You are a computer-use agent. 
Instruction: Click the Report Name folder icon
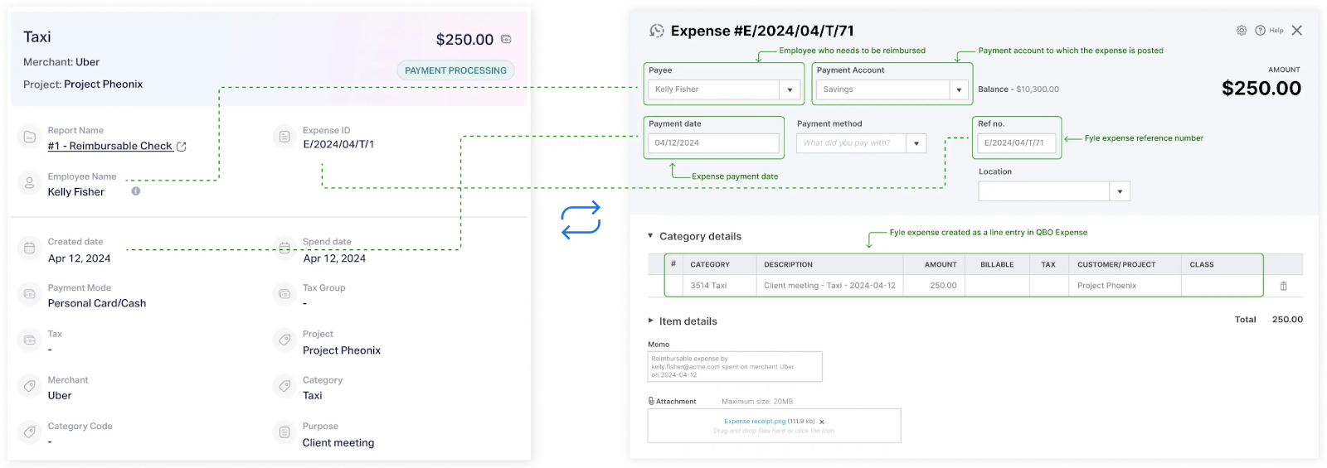(30, 137)
